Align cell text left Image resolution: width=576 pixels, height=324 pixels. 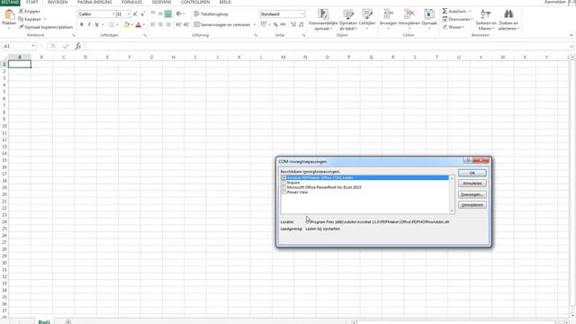(x=153, y=24)
